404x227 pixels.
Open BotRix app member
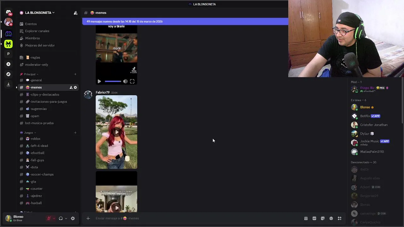pyautogui.click(x=376, y=116)
